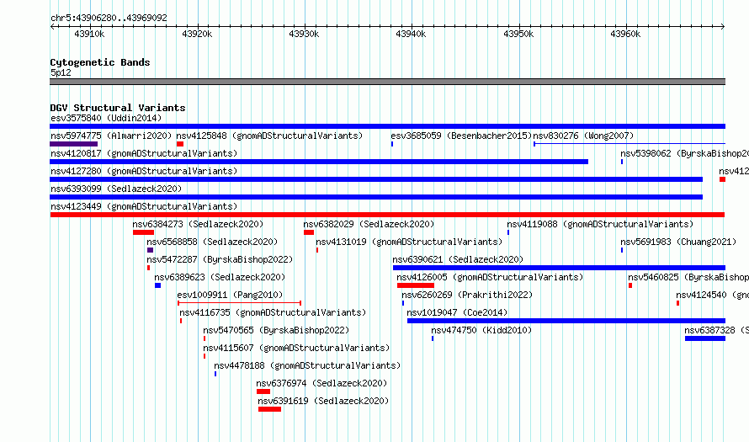
Task: Click the nsv5398062 variant label
Action: [684, 153]
